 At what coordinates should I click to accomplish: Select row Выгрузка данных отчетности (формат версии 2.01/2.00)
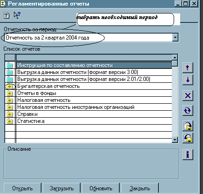(x=94, y=79)
